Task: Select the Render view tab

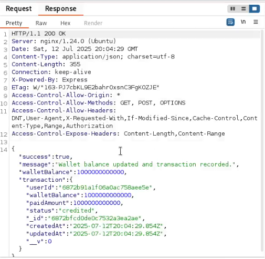Action: click(x=93, y=23)
